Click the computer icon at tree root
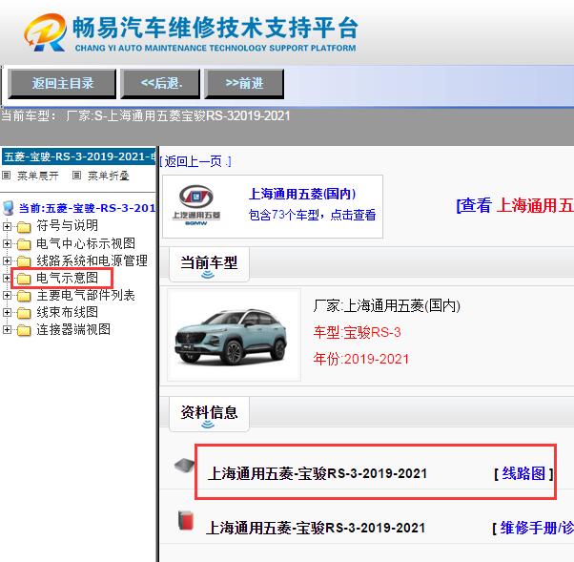This screenshot has height=562, width=574. coord(8,208)
